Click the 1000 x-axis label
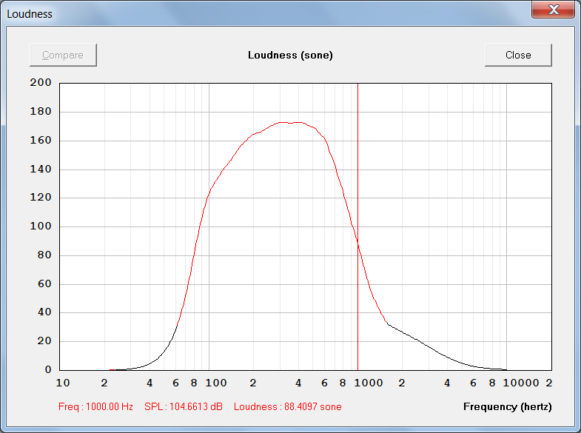Image resolution: width=581 pixels, height=433 pixels. click(369, 383)
